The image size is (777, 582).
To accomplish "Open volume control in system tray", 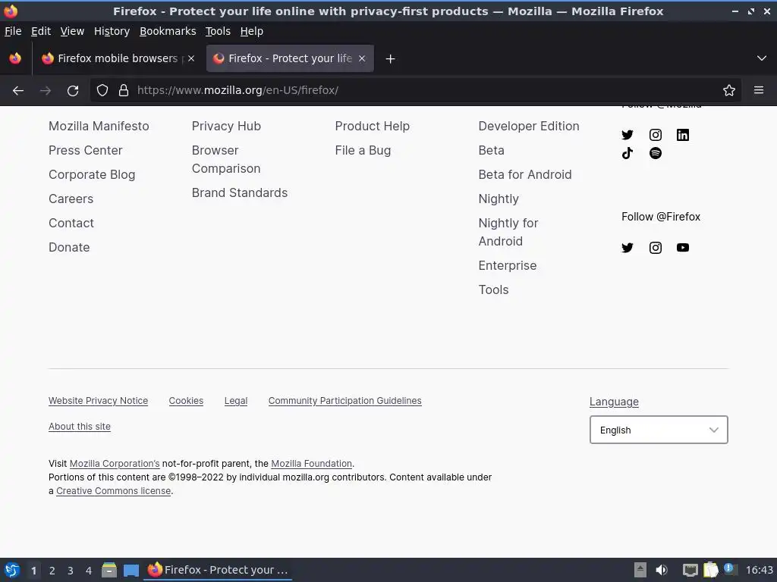I will click(x=662, y=570).
